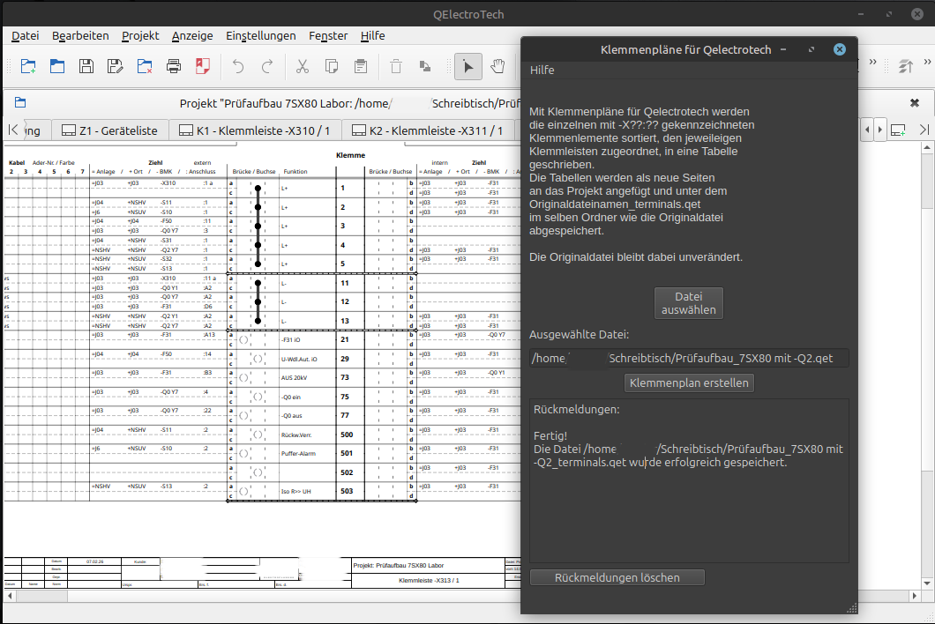Screen dimensions: 935x624
Task: Click the Open project folder icon
Action: coord(57,66)
